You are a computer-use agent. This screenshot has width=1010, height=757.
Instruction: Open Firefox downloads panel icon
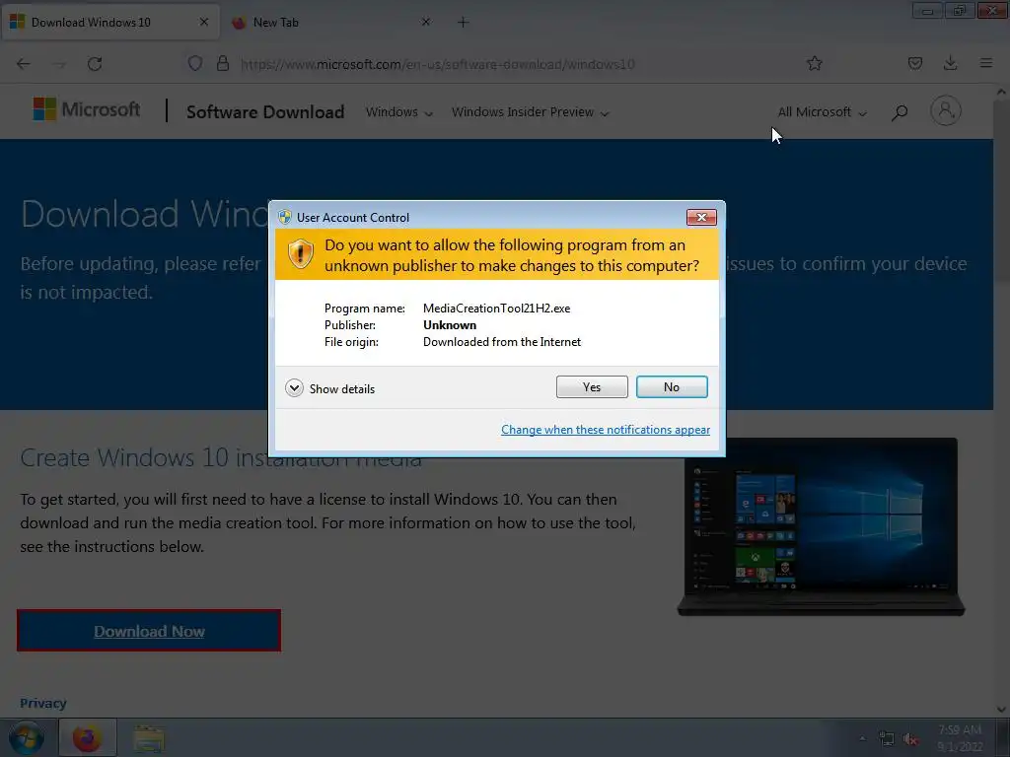950,63
